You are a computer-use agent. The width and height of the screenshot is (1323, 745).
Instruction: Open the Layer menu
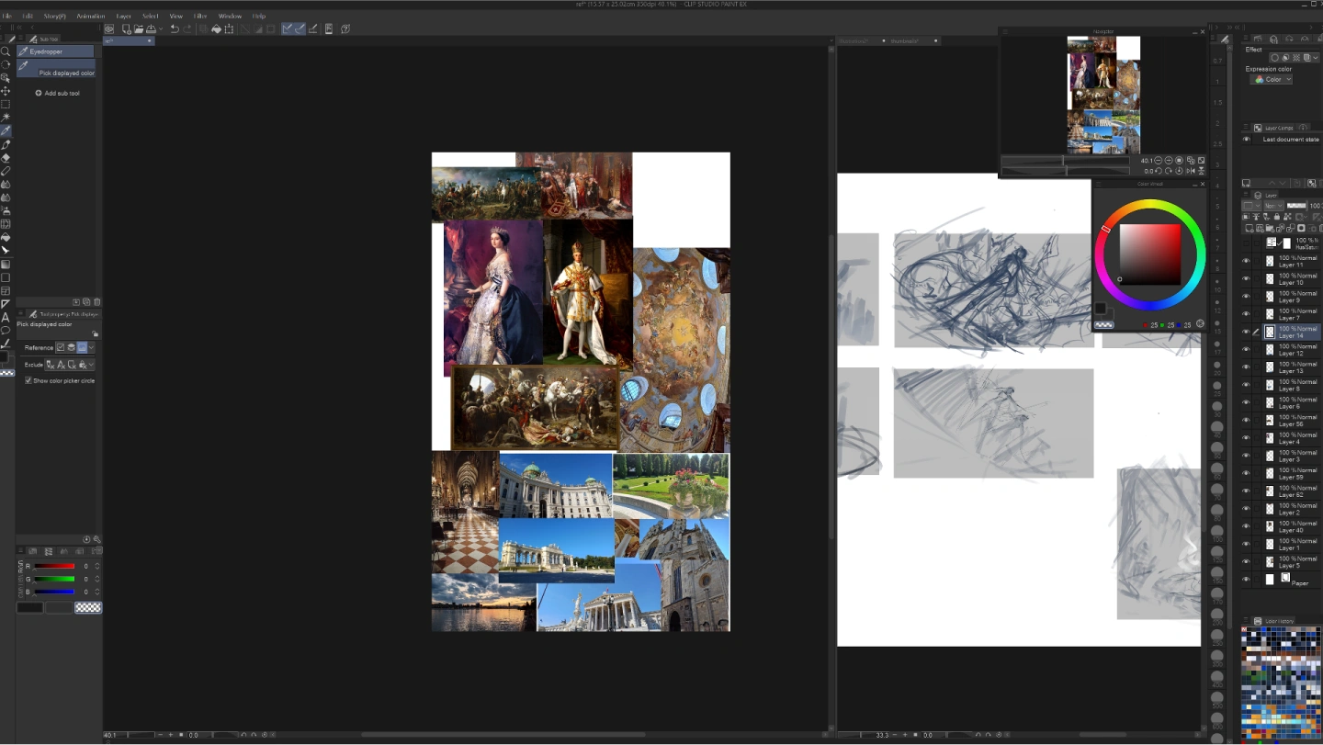coord(123,16)
